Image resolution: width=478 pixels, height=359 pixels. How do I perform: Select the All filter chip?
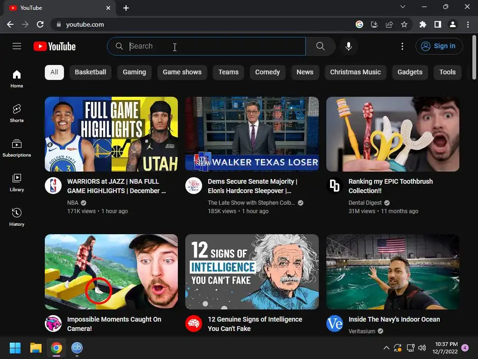[54, 72]
